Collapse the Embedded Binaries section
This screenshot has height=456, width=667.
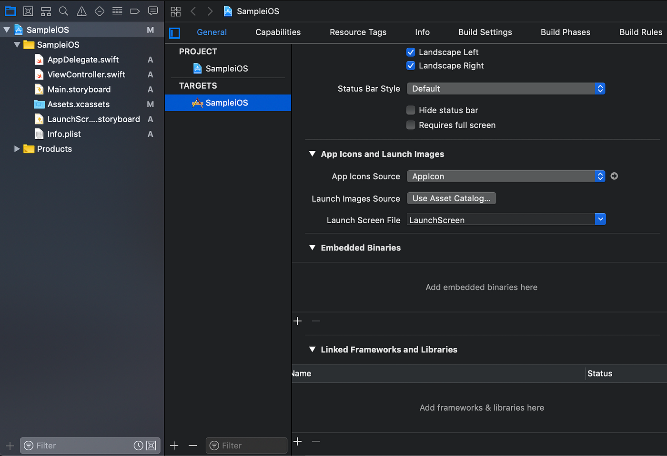click(x=312, y=248)
